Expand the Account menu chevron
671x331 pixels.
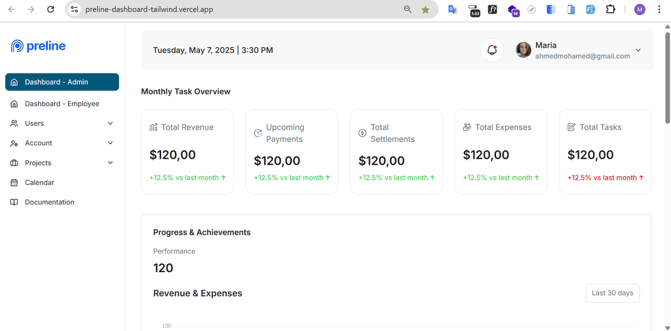click(x=110, y=143)
